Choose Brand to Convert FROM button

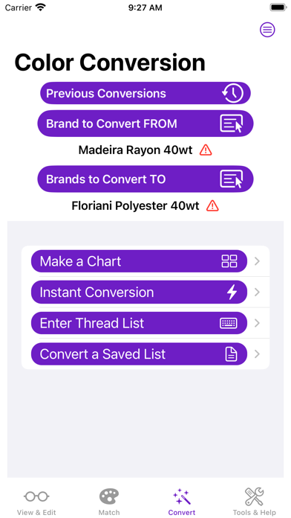(x=145, y=124)
